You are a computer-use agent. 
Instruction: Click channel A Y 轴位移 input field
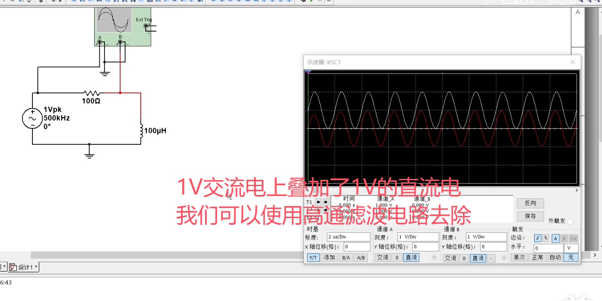[x=425, y=247]
